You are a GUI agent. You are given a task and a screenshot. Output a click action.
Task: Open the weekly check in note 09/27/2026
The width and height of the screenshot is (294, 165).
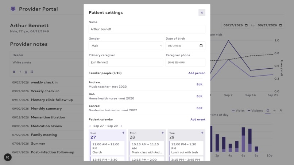pyautogui.click(x=47, y=82)
